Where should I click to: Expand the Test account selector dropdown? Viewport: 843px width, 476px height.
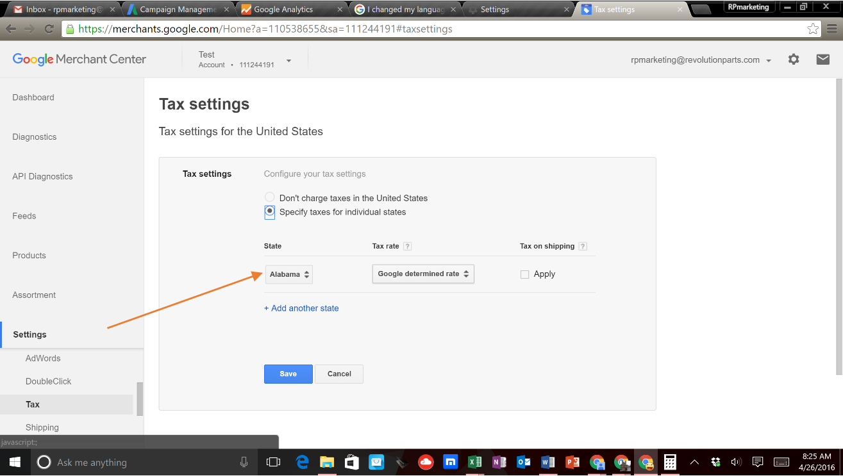pos(288,61)
